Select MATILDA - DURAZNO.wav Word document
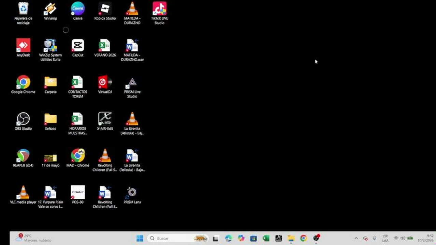The width and height of the screenshot is (436, 245). point(132,50)
